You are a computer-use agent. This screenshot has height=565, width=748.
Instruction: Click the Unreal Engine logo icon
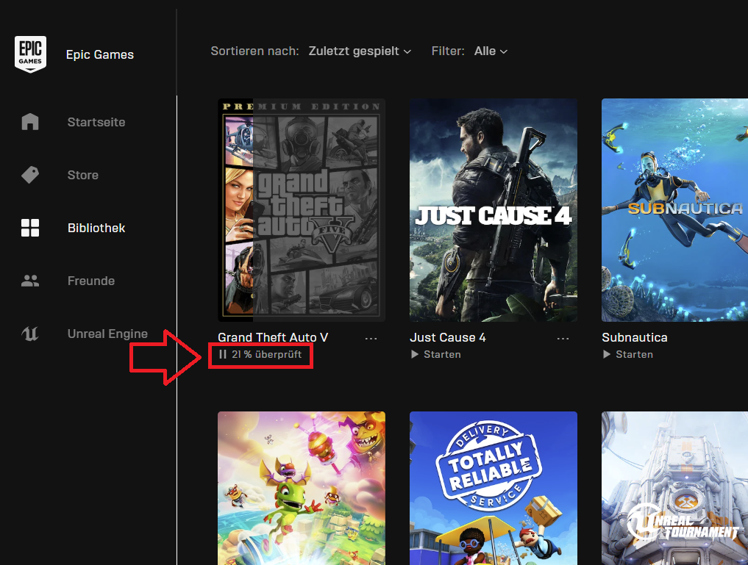click(30, 334)
